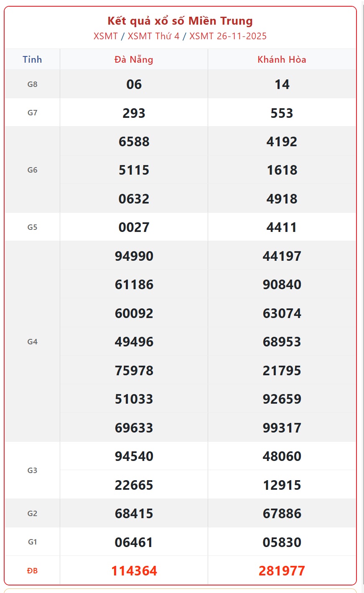Click the G4 row label

point(32,341)
